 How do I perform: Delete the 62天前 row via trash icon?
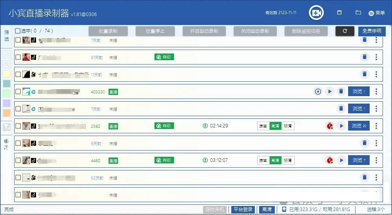point(365,177)
